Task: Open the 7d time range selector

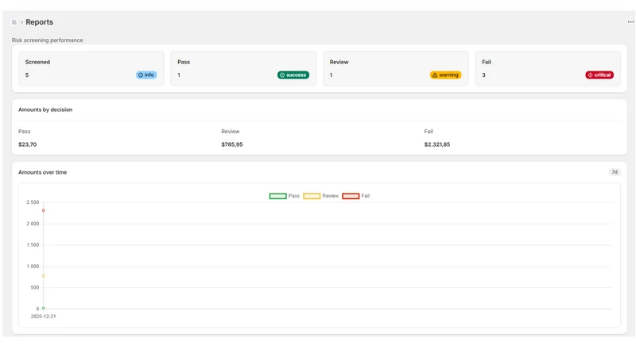Action: [x=615, y=172]
